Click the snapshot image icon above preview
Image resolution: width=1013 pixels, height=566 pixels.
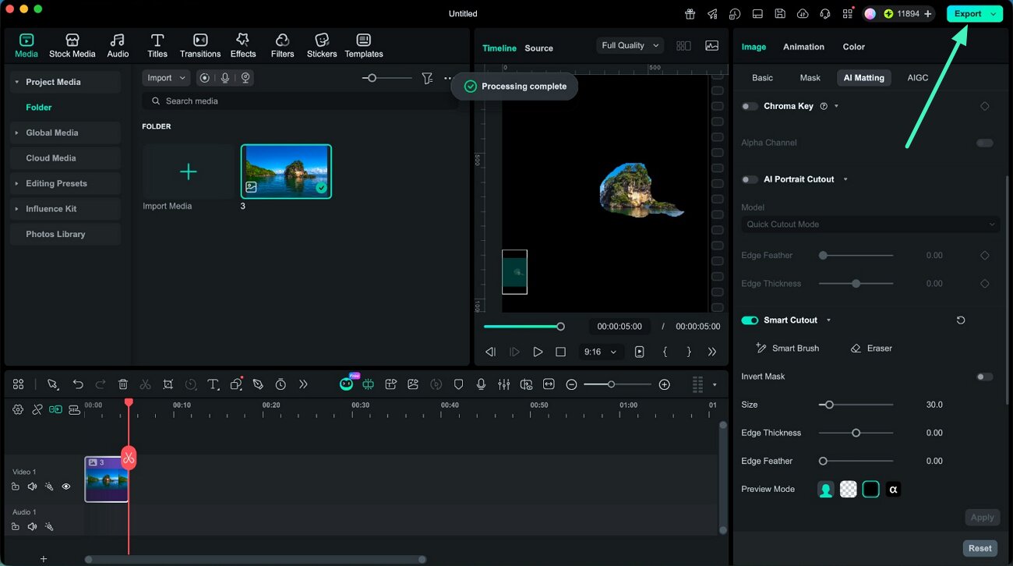coord(711,45)
